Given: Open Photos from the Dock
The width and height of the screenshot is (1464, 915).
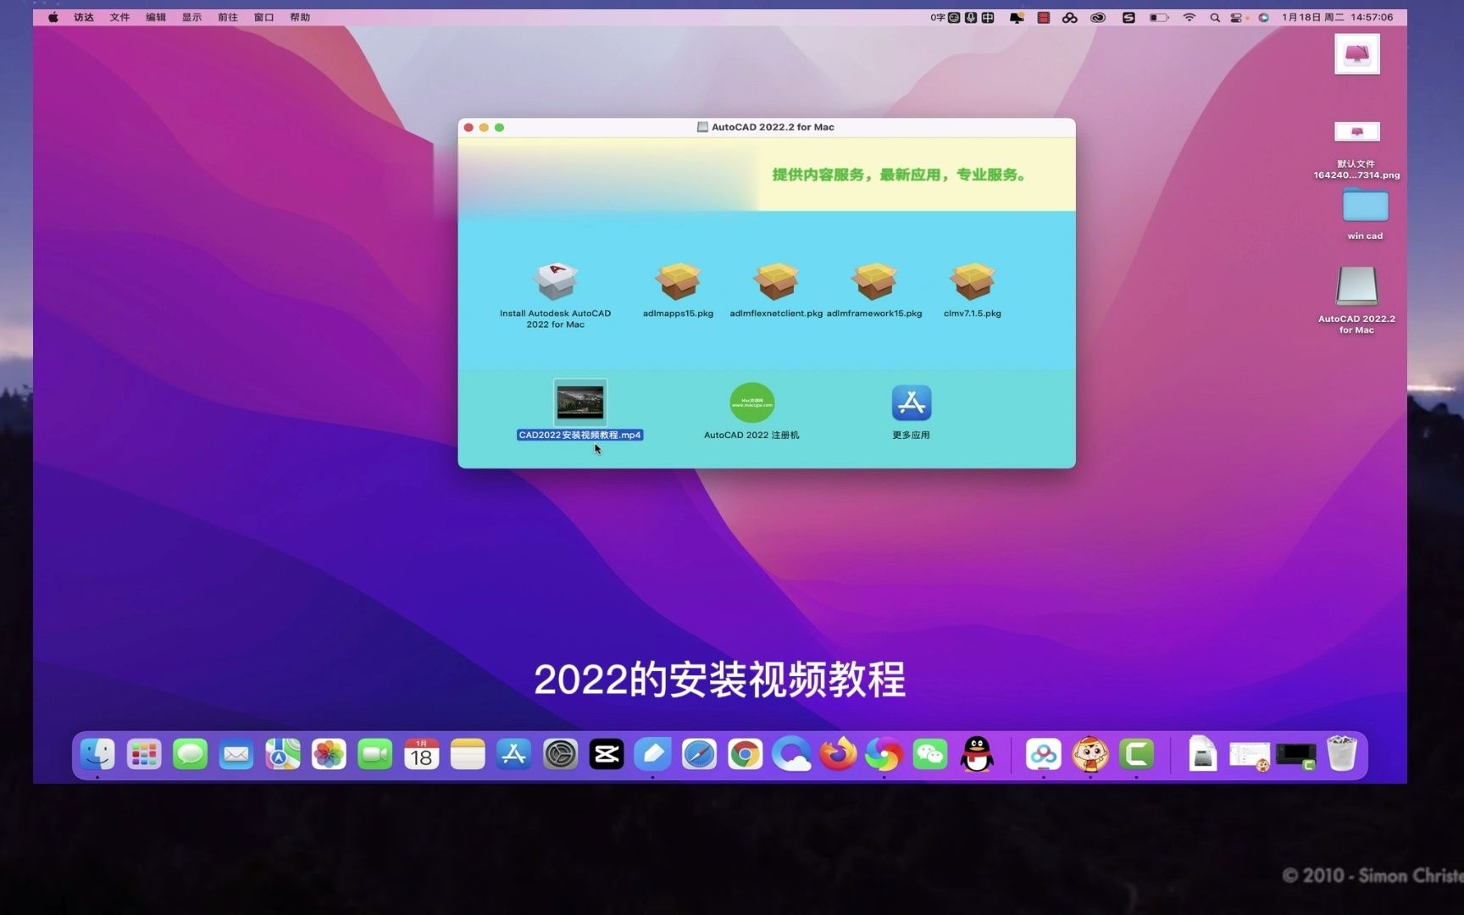Looking at the screenshot, I should tap(329, 754).
